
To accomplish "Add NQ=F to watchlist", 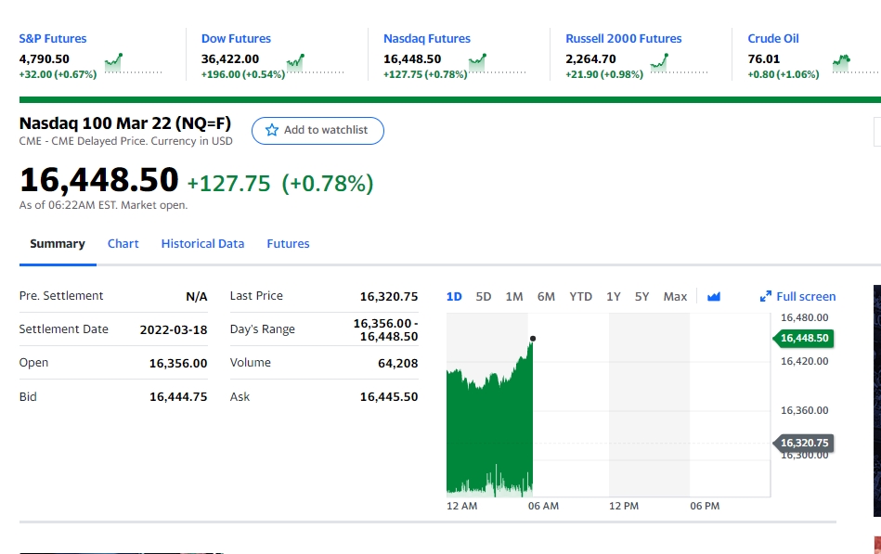I will click(x=317, y=130).
